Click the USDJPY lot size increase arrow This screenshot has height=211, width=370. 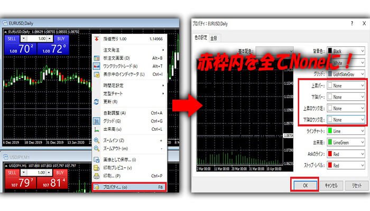[49, 172]
